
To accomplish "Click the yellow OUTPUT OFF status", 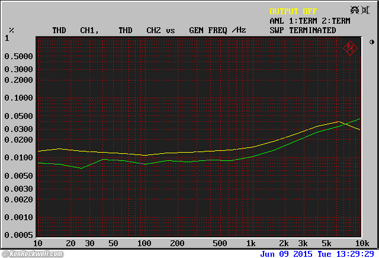I will click(x=293, y=11).
